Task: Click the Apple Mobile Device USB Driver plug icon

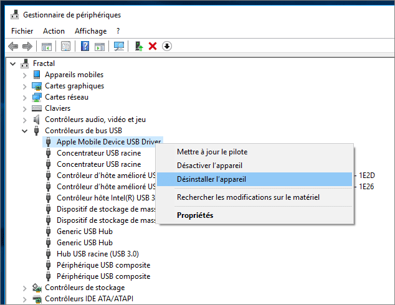Action: point(49,142)
